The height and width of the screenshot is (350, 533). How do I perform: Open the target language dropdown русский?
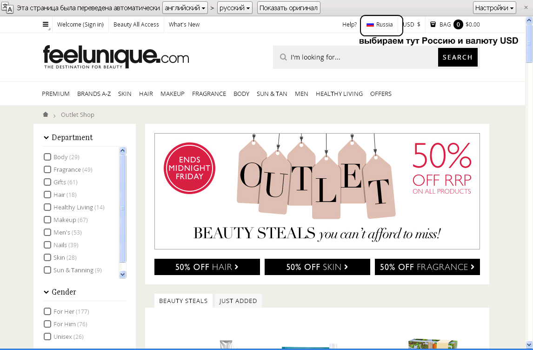click(235, 8)
